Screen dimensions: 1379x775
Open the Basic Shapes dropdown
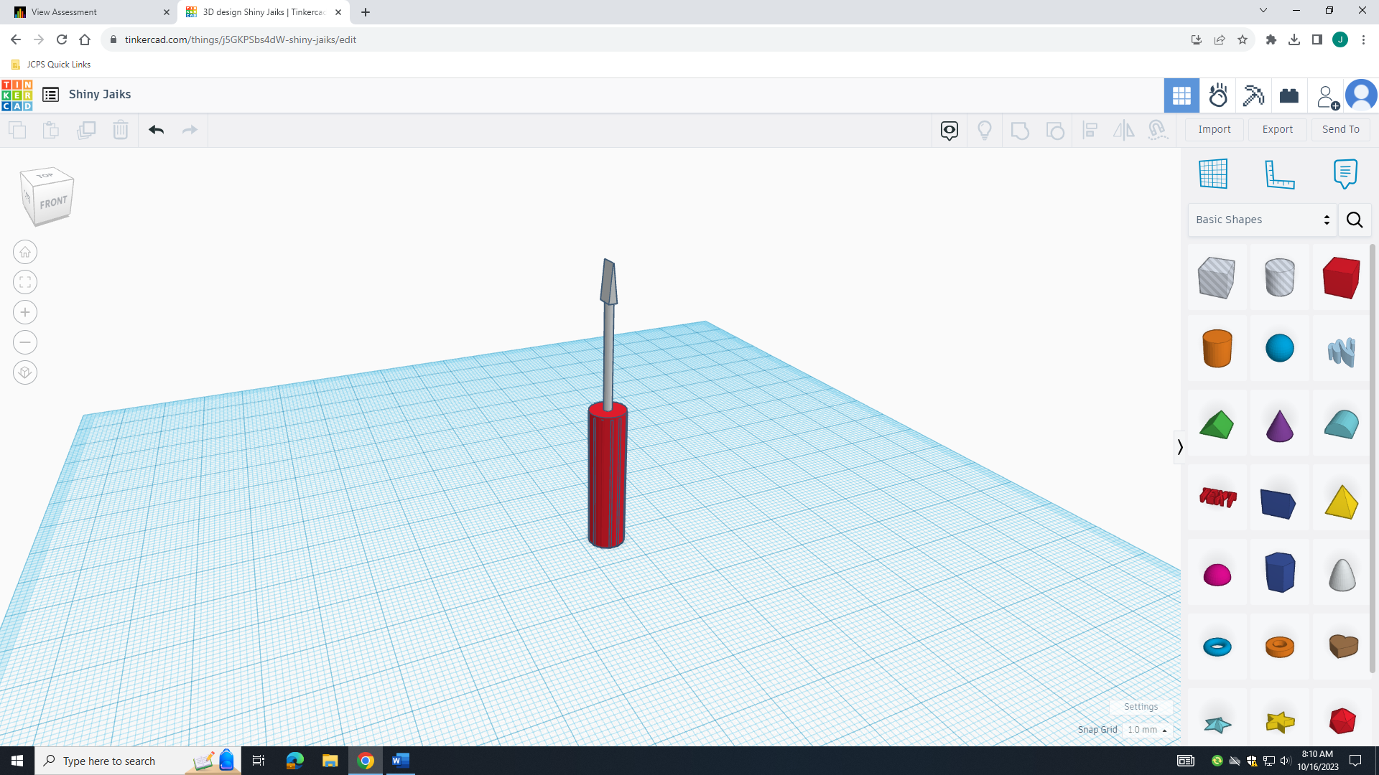click(x=1263, y=220)
